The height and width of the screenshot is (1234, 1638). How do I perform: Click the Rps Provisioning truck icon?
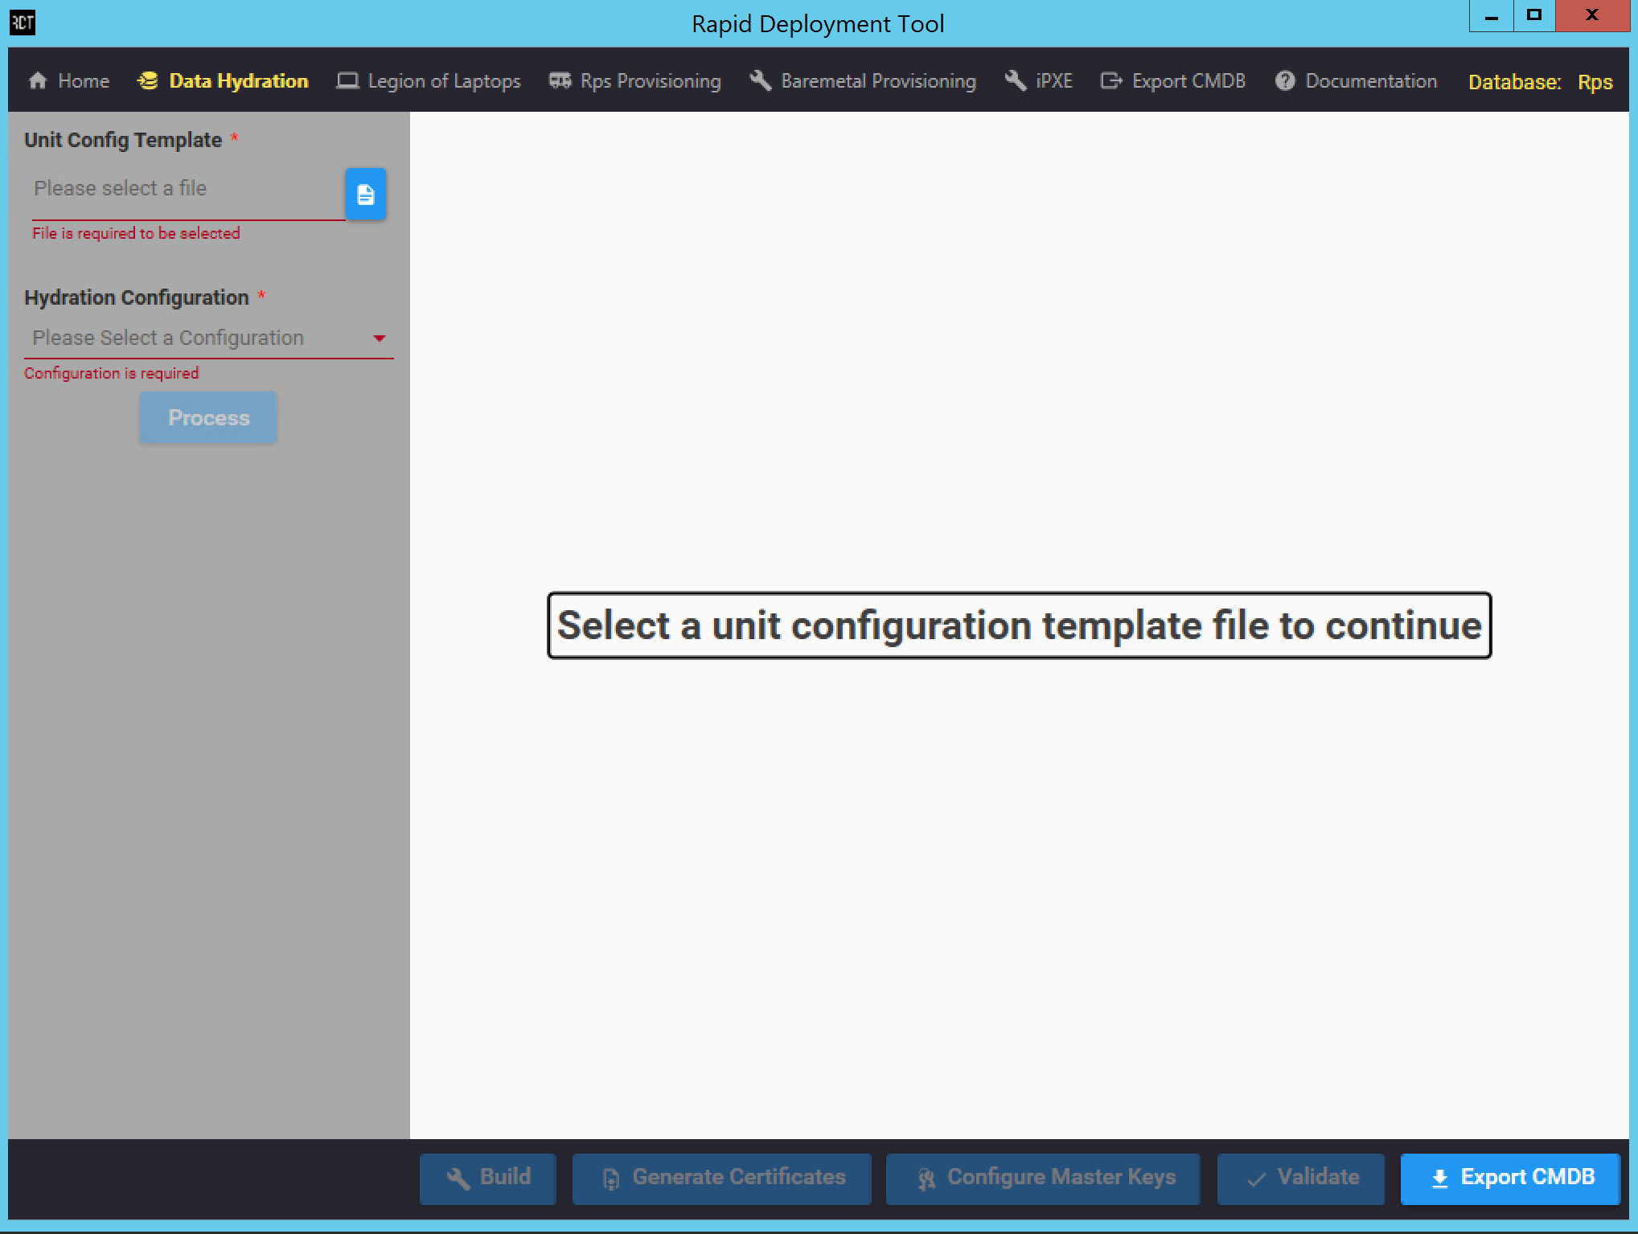click(560, 80)
